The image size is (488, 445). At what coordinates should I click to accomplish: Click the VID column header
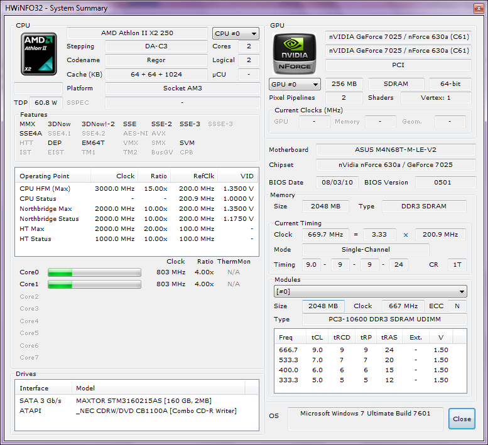click(238, 176)
